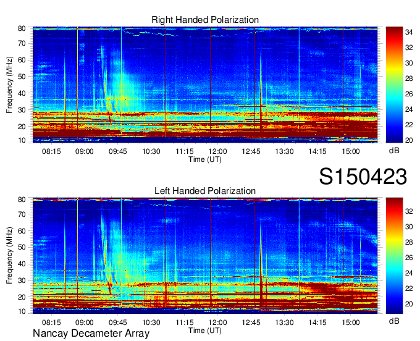Click the 26 dB tick on the lower colorbar

409,258
